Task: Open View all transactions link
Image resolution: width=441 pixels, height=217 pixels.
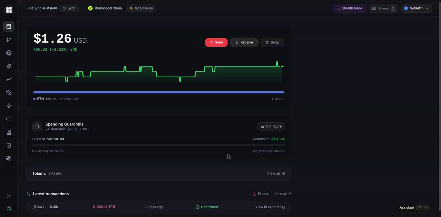Action: 283,194
